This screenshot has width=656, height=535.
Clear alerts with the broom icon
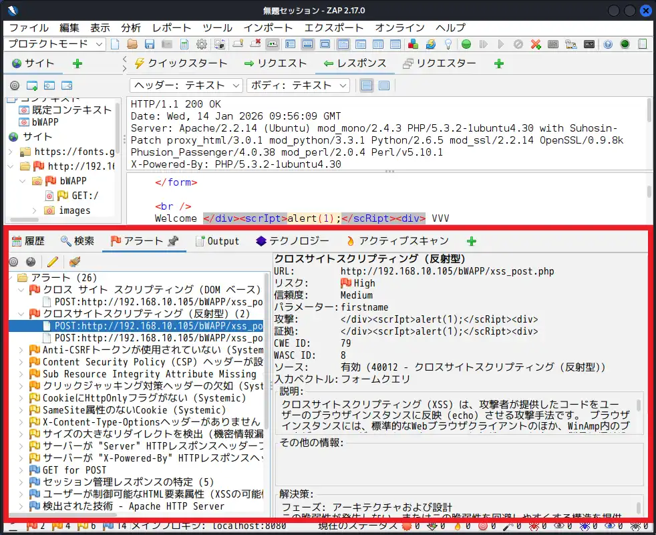pyautogui.click(x=73, y=261)
